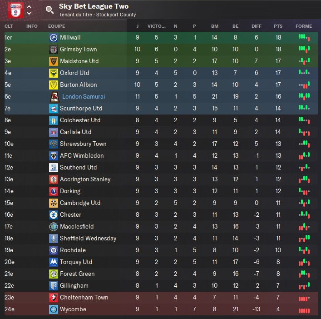Viewport: 321px width, 319px height.
Task: Sort table by the PTS column header
Action: point(278,26)
